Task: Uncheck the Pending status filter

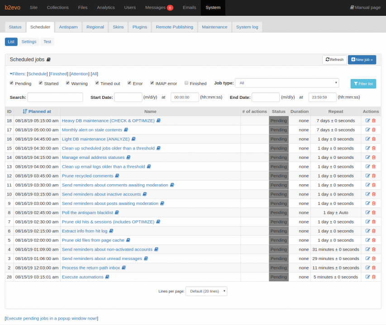Action: click(11, 83)
